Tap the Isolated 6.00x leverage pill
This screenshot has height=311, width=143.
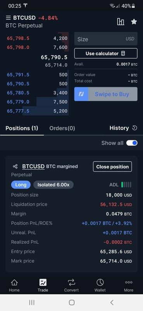click(53, 185)
